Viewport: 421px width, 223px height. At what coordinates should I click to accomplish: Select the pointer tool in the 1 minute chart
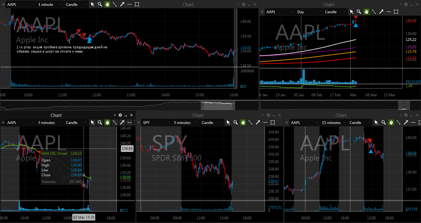[x=93, y=4]
